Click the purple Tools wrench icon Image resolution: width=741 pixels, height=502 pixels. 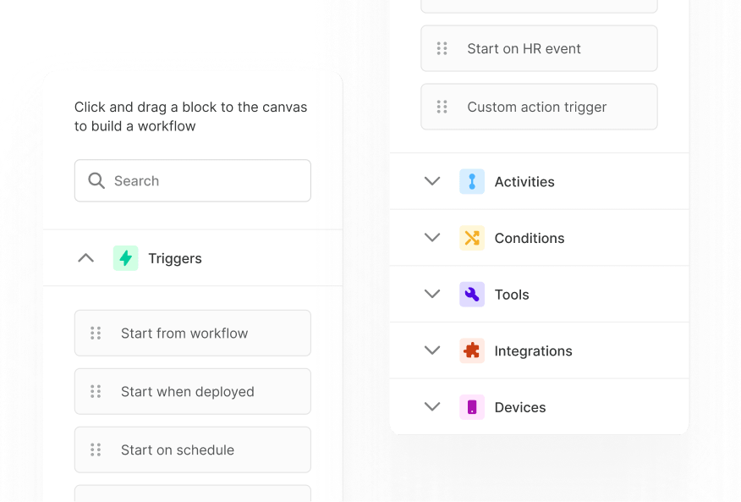tap(472, 295)
